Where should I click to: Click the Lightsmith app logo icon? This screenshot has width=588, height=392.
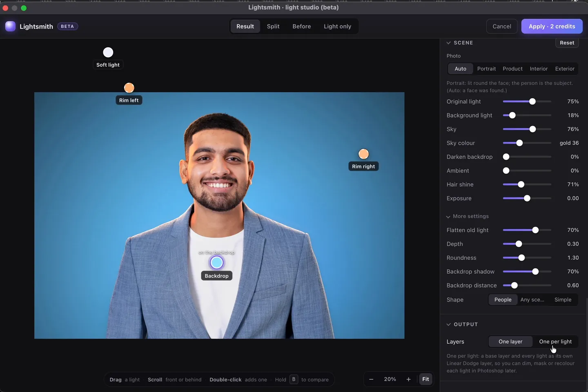pyautogui.click(x=10, y=27)
